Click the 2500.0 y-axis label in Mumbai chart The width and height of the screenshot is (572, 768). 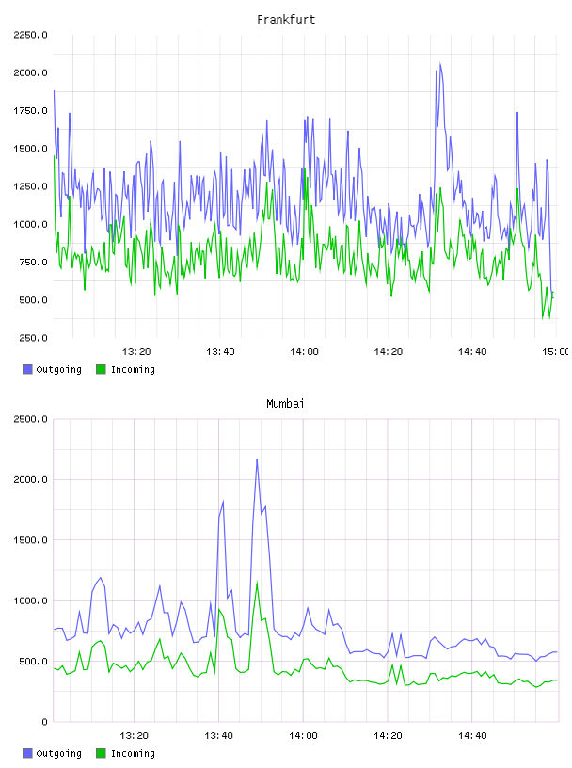tap(30, 419)
